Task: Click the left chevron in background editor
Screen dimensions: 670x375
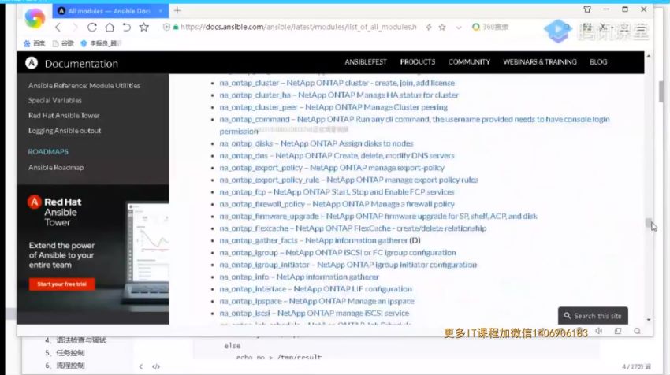Action: [141, 366]
